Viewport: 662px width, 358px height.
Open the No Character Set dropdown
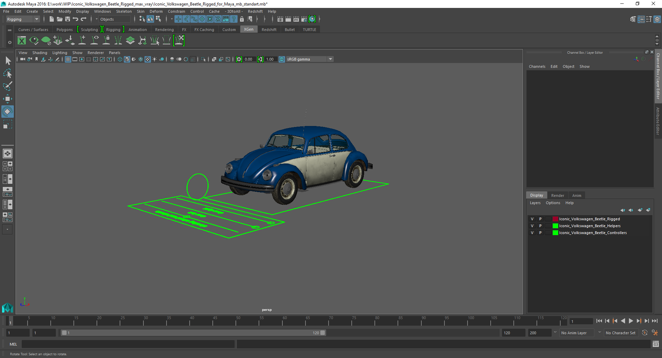point(621,333)
